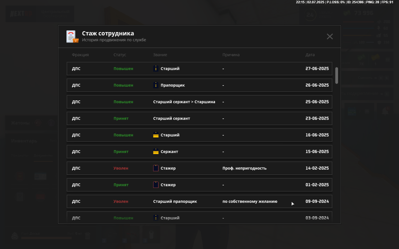This screenshot has width=399, height=249.
Task: Click Принят status in the 15-06-2025 row
Action: pos(121,152)
